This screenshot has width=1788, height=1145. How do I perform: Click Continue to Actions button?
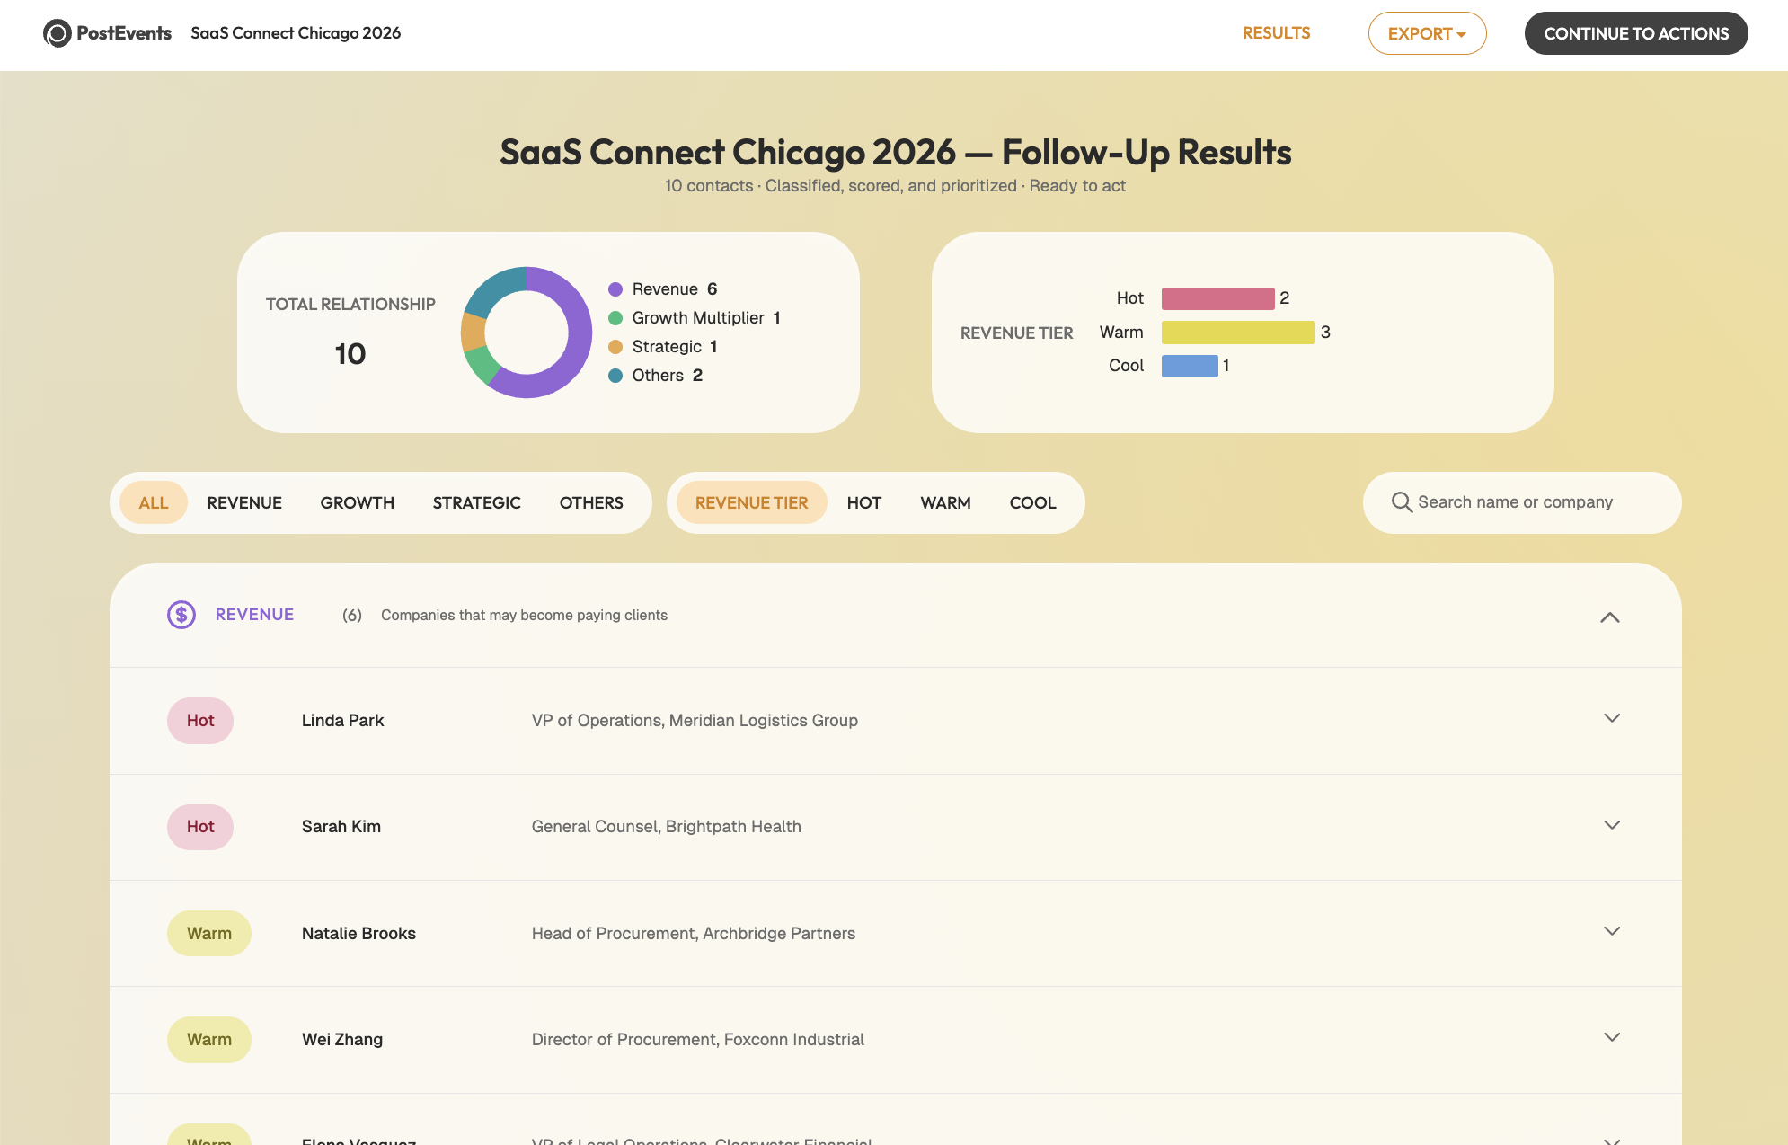tap(1635, 33)
